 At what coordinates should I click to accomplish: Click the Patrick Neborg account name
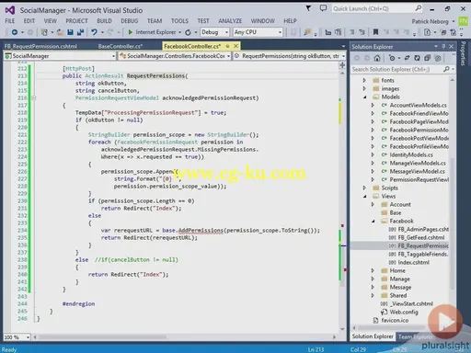(x=430, y=21)
